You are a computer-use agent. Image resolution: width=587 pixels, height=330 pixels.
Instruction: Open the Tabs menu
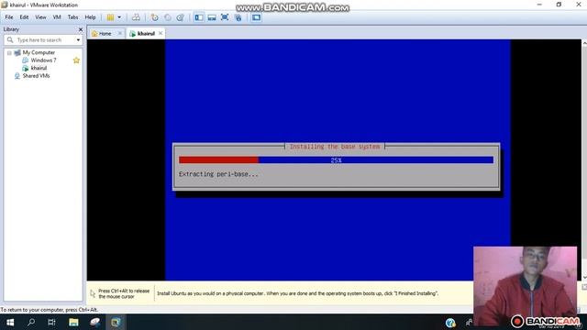pos(72,17)
